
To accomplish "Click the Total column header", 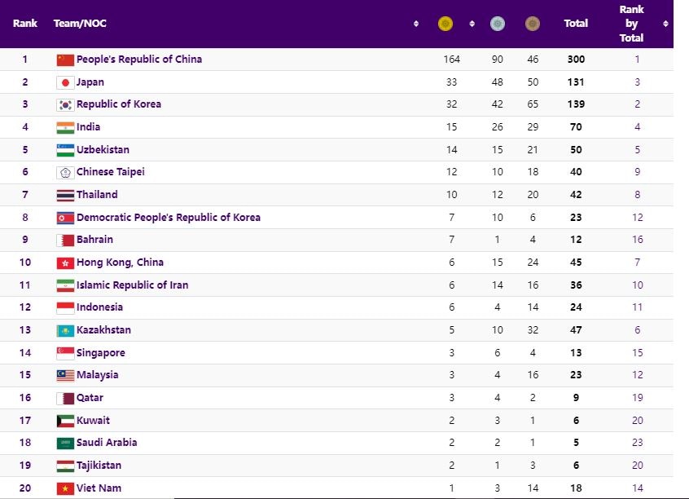I will point(576,24).
